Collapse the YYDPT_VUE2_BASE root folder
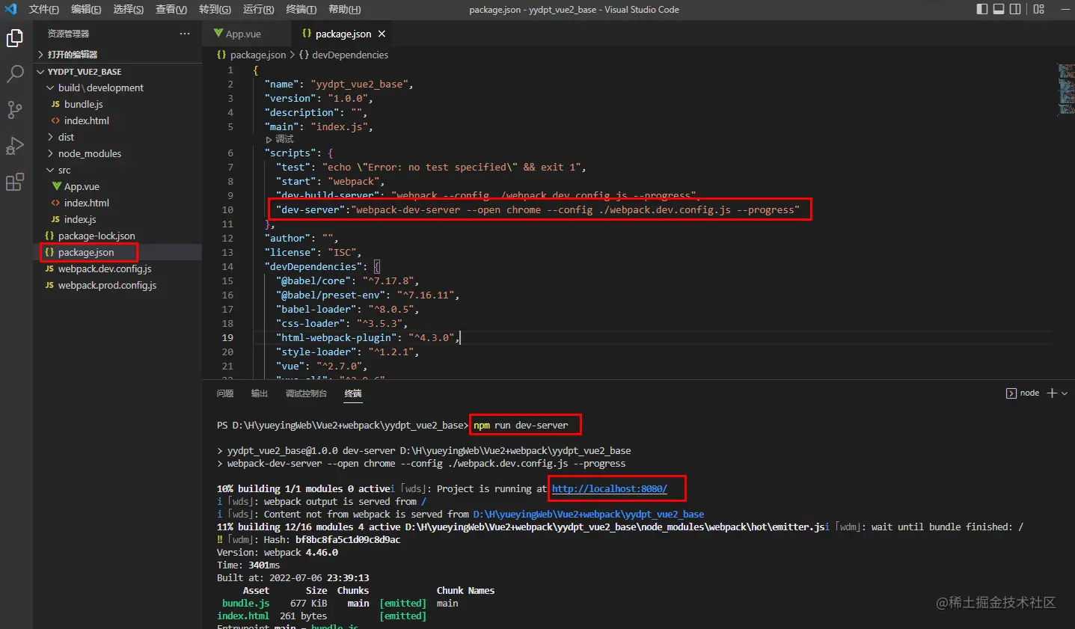The height and width of the screenshot is (629, 1075). click(118, 72)
